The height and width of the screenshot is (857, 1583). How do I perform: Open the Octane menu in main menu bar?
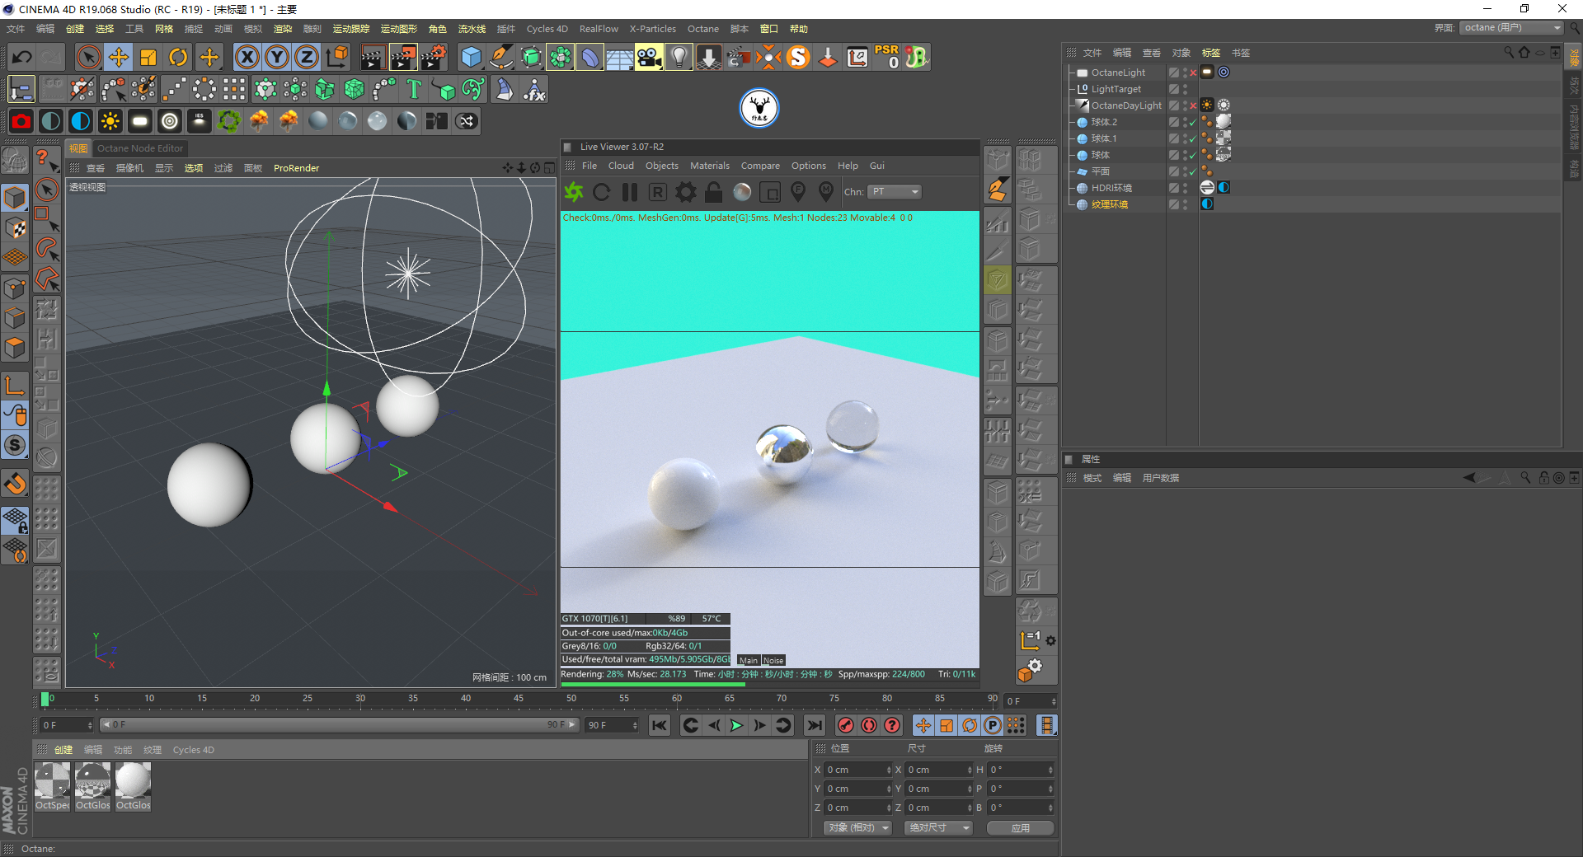click(x=703, y=29)
